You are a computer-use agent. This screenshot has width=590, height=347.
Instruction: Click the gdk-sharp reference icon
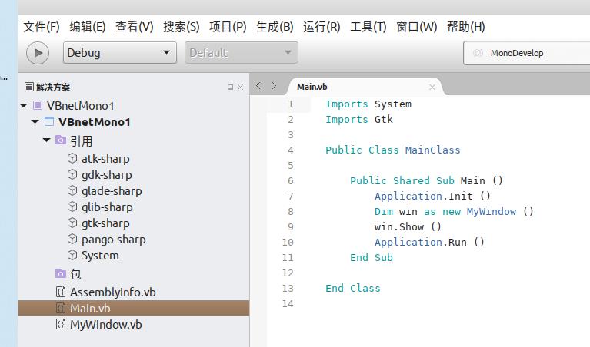click(x=72, y=174)
